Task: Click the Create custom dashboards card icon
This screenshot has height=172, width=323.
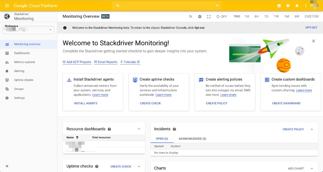Action: pyautogui.click(x=267, y=80)
